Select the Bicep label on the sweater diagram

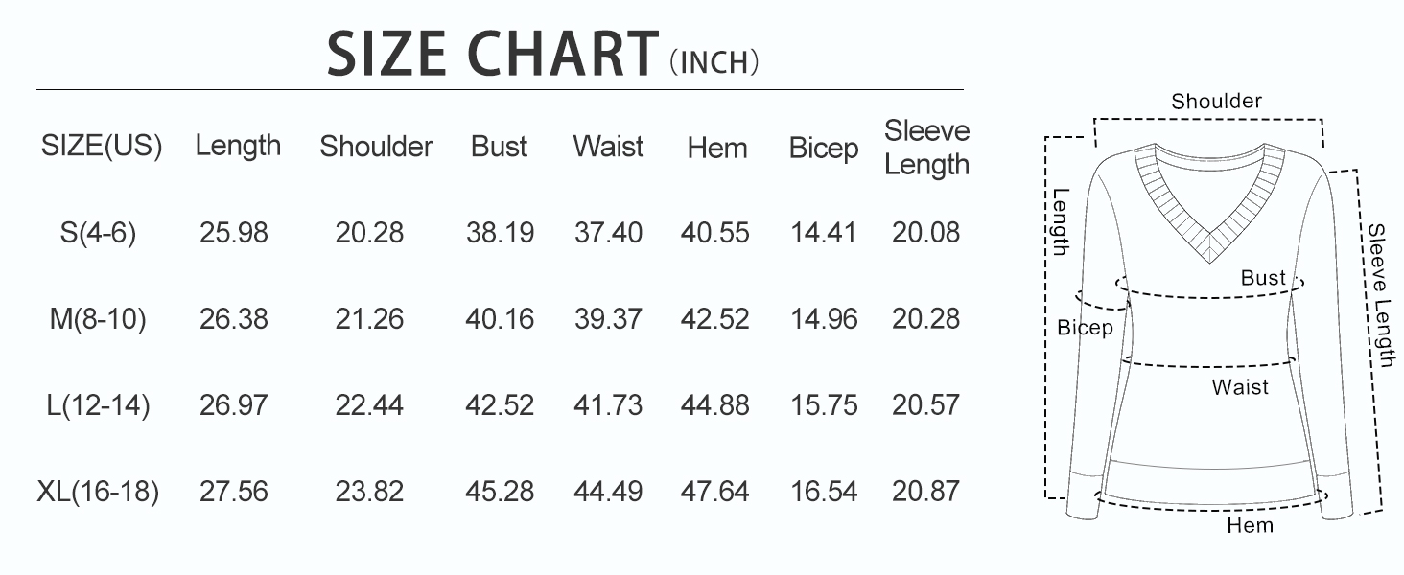1085,328
